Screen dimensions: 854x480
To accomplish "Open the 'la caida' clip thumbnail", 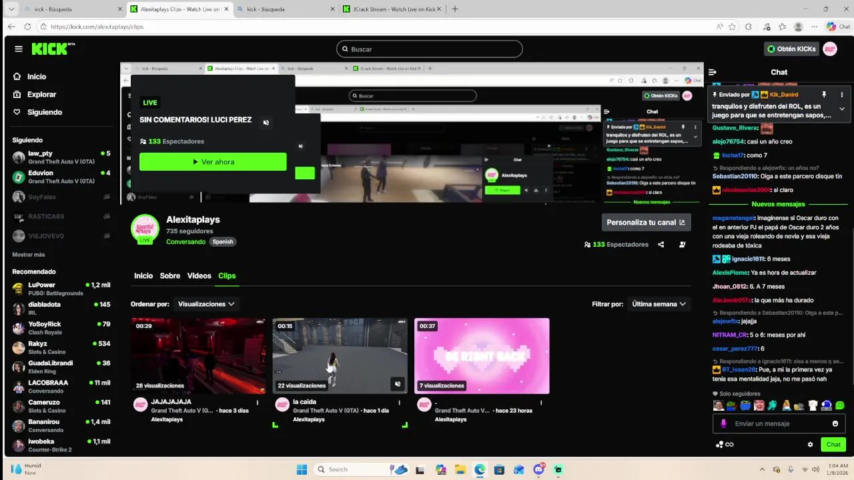I will (340, 356).
